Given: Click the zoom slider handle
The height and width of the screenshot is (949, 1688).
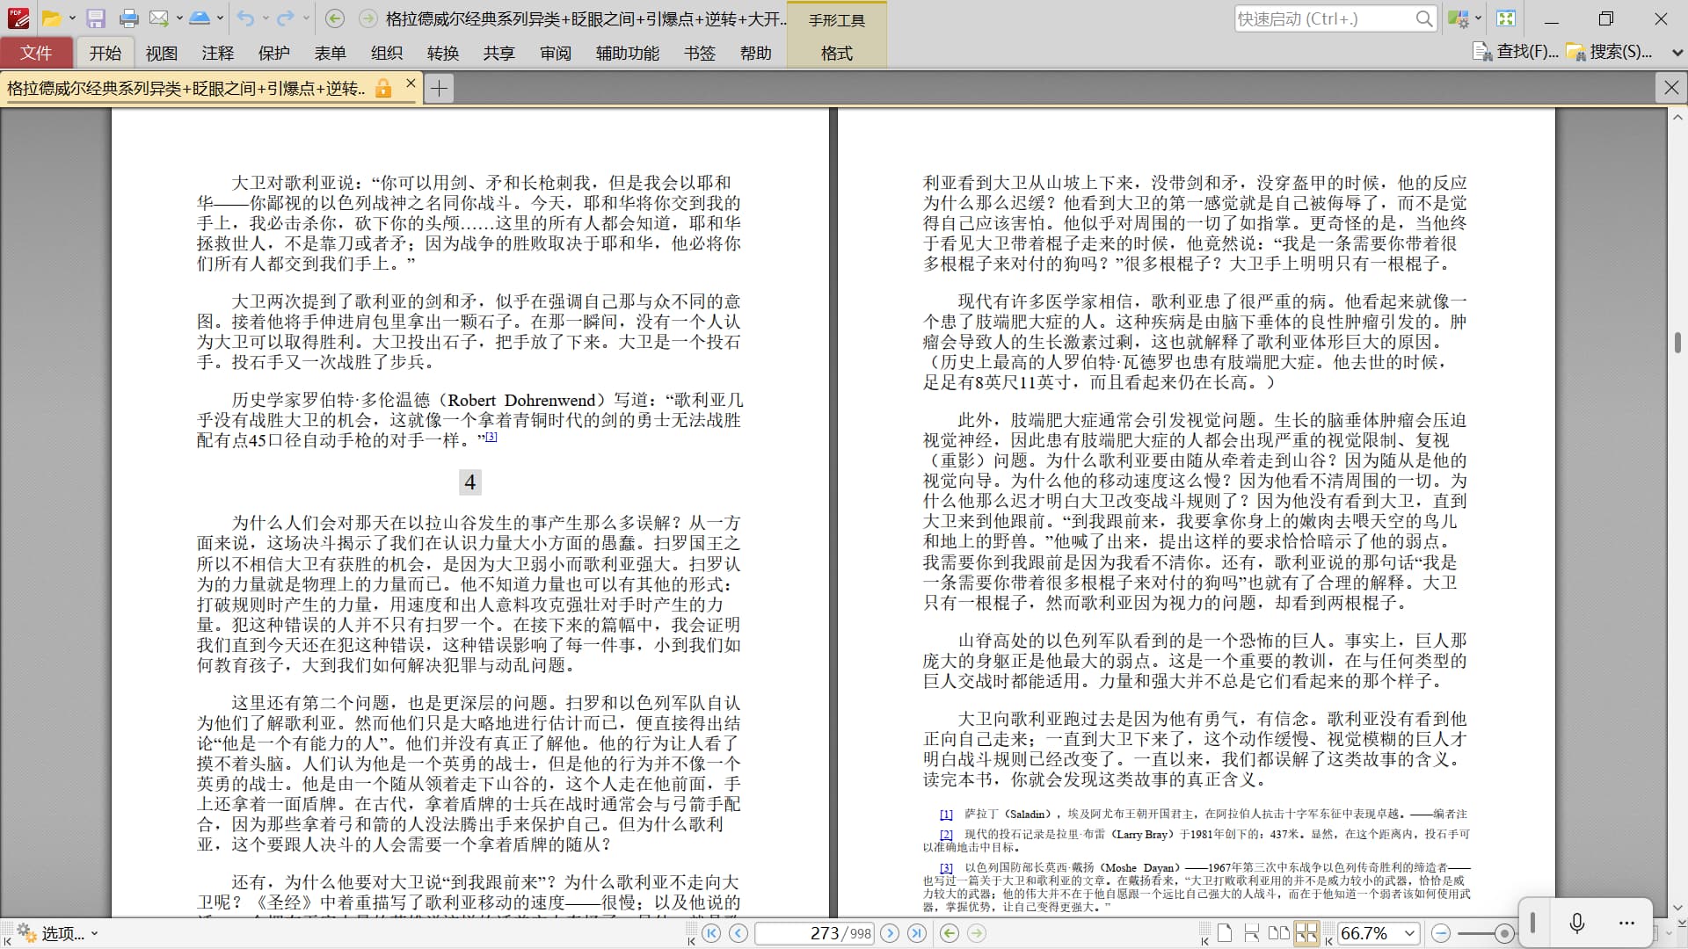Looking at the screenshot, I should click(1504, 933).
